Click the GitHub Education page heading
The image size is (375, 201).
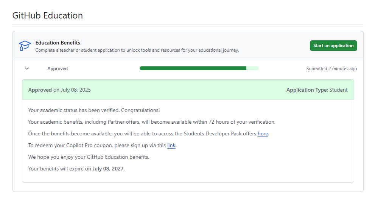48,15
